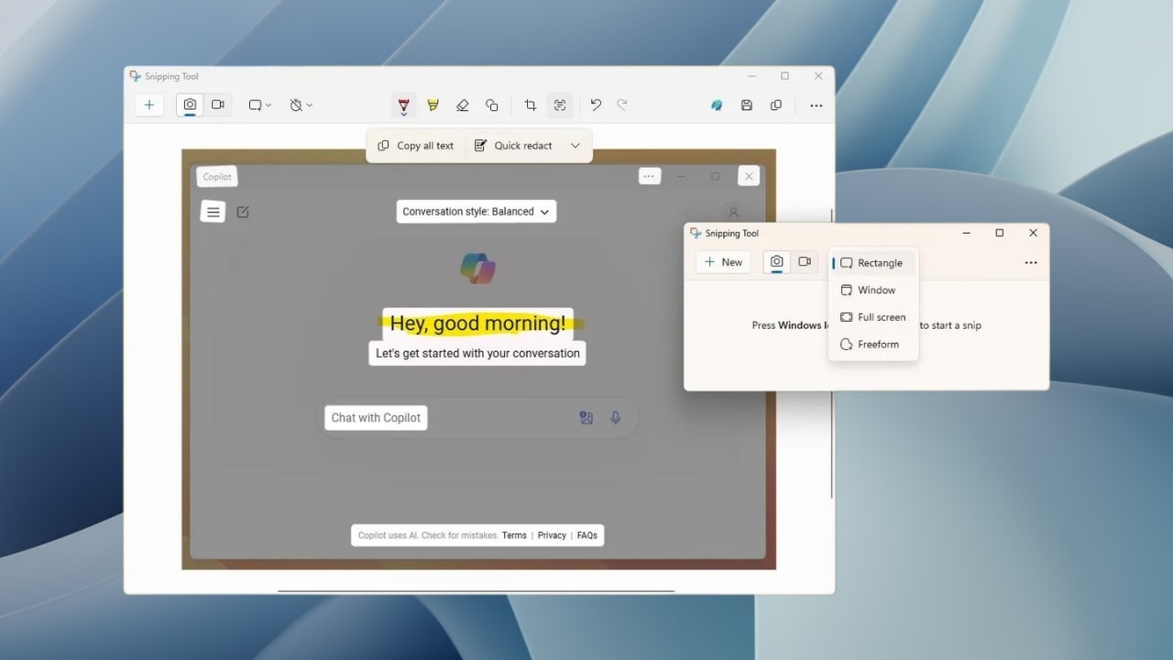1173x660 pixels.
Task: Click add image icon in Copilot chat box
Action: (x=586, y=418)
